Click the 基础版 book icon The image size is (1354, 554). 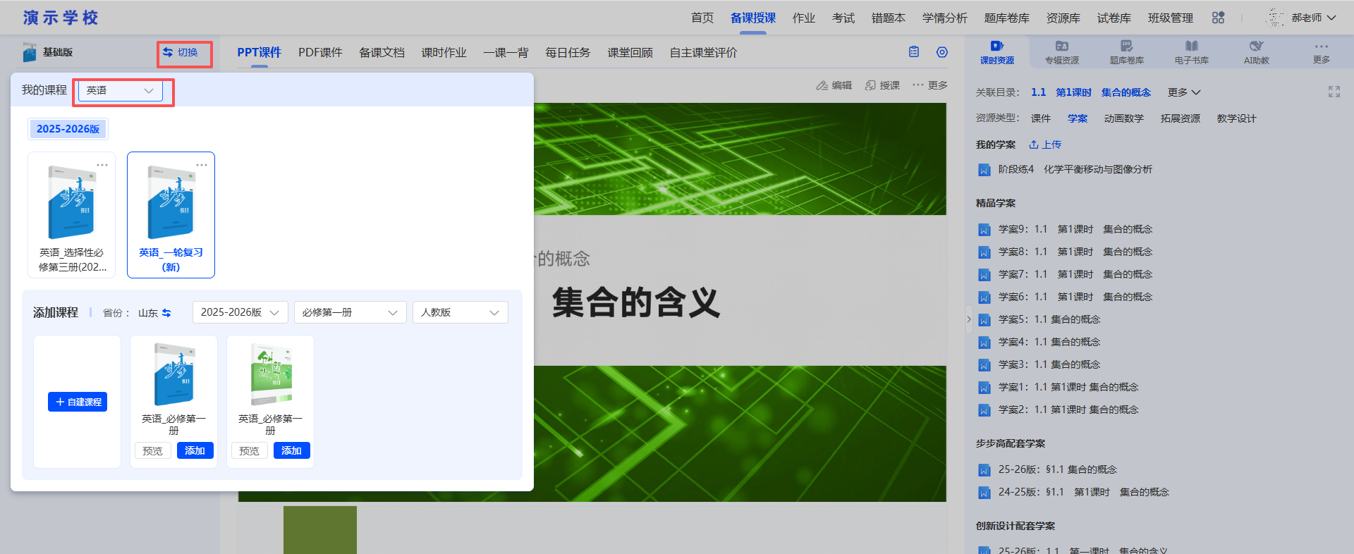(30, 52)
